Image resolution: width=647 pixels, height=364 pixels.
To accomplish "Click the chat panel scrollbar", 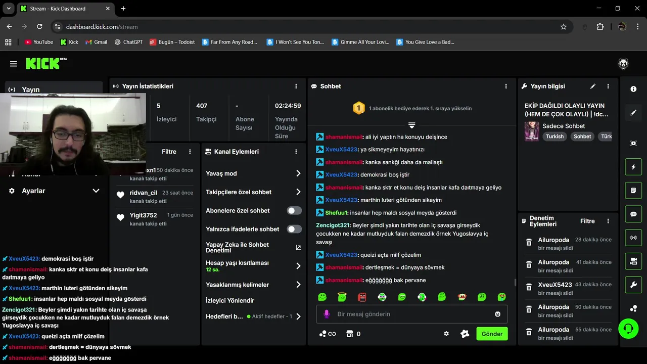I will [x=515, y=282].
